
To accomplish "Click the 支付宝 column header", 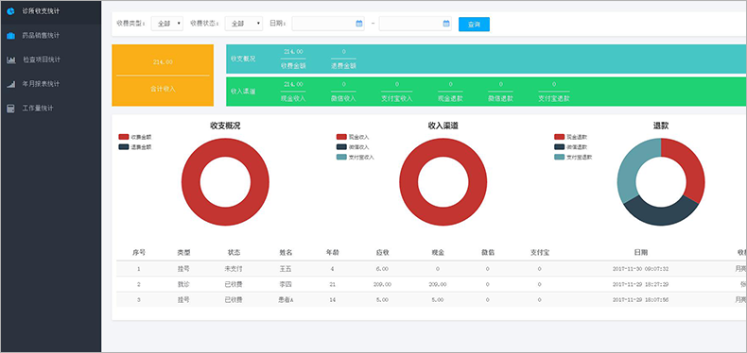I will (x=540, y=253).
